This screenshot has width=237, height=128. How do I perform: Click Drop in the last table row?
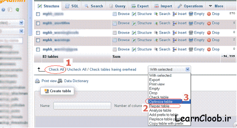click(213, 49)
